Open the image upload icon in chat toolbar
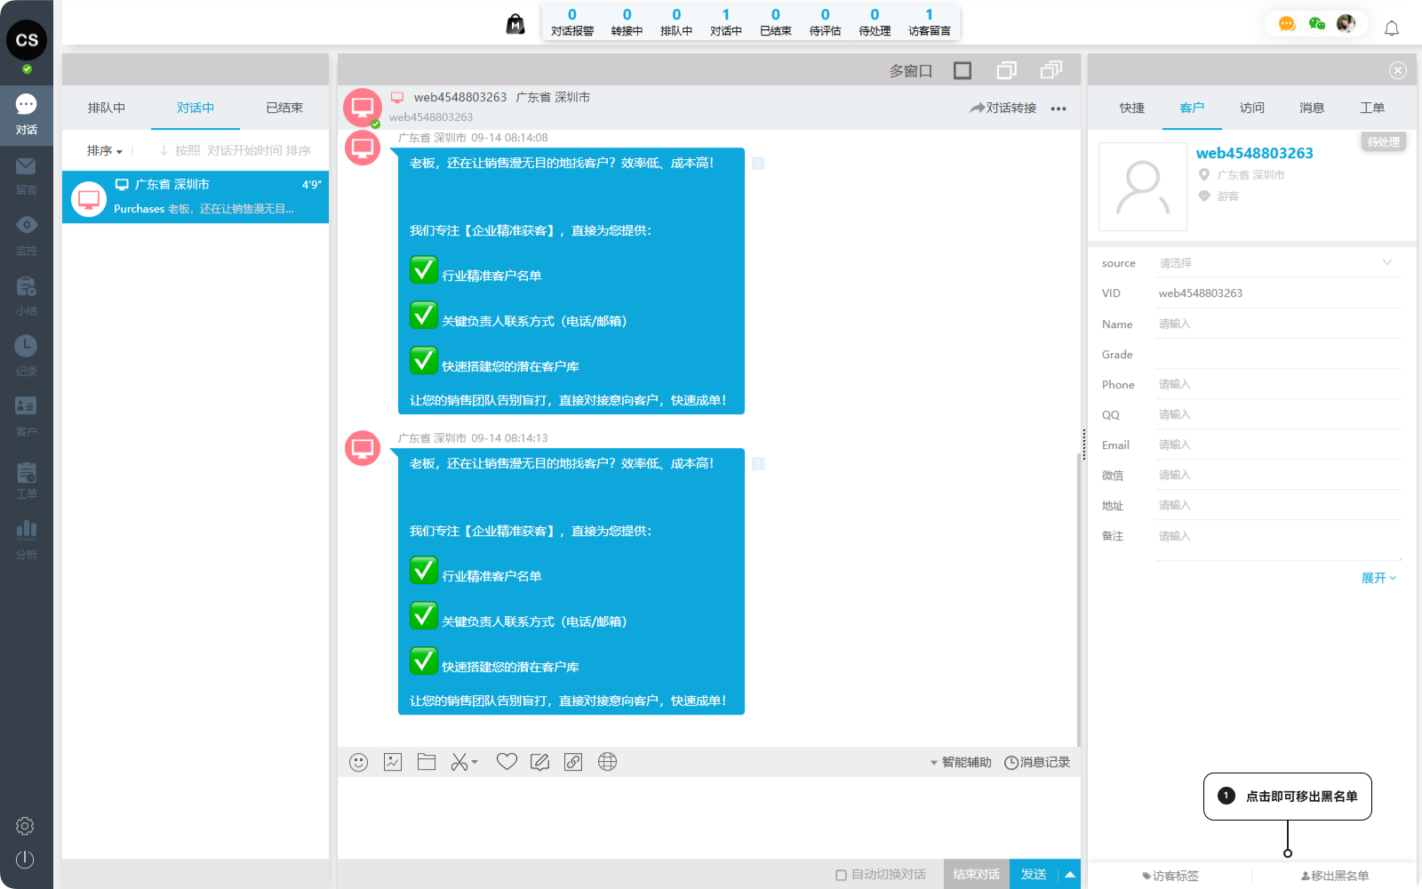 [x=393, y=762]
